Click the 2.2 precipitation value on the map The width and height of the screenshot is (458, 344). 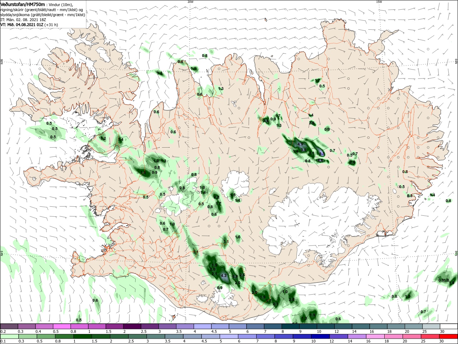tap(216, 197)
